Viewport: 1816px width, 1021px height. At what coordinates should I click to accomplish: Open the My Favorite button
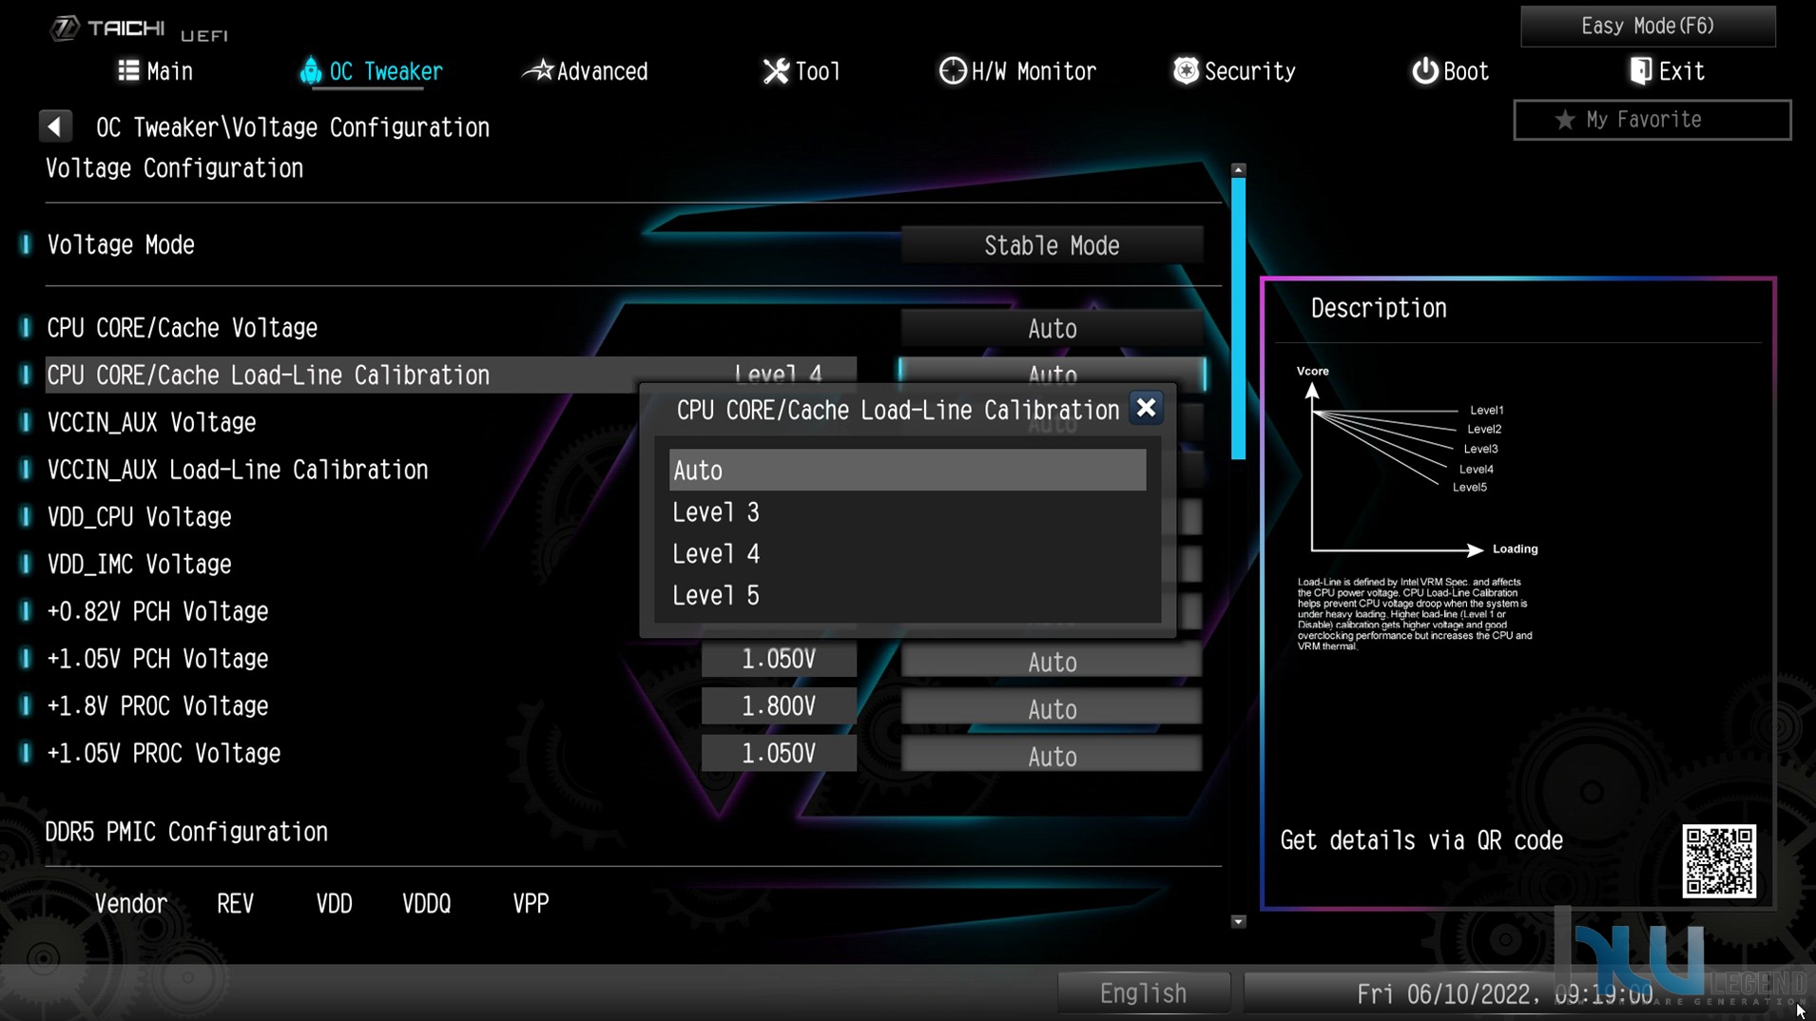coord(1652,120)
